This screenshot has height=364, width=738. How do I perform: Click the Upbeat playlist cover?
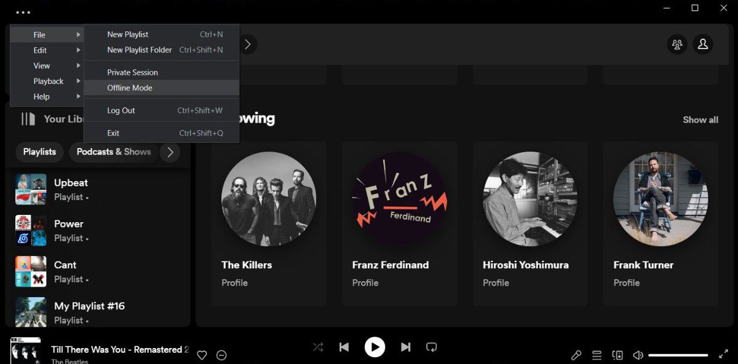[31, 189]
